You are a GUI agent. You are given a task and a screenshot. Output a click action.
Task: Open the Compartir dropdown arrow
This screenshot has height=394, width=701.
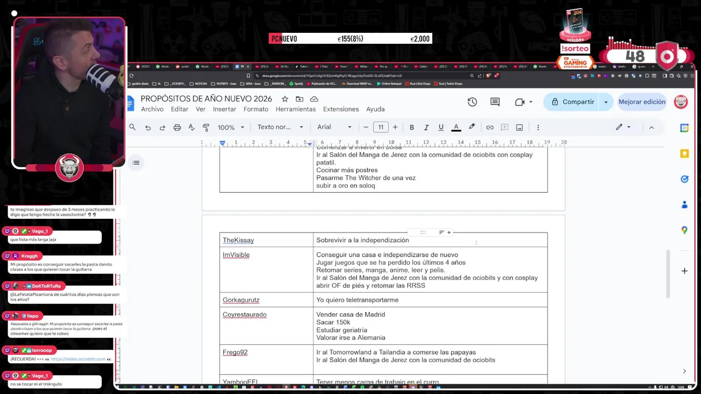click(606, 102)
